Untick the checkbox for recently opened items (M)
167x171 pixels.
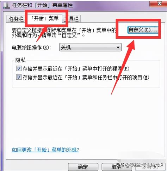(19, 77)
